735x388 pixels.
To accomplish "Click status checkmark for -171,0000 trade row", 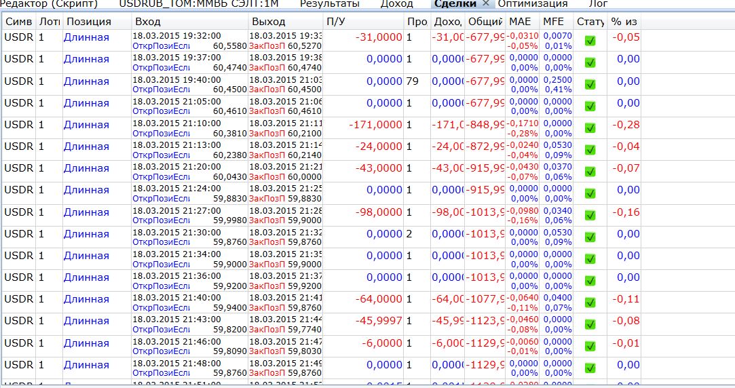I will 590,128.
